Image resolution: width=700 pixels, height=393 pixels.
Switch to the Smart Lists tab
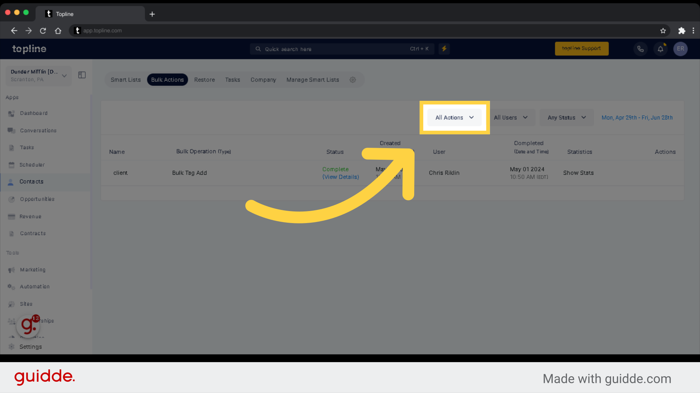[x=125, y=80]
